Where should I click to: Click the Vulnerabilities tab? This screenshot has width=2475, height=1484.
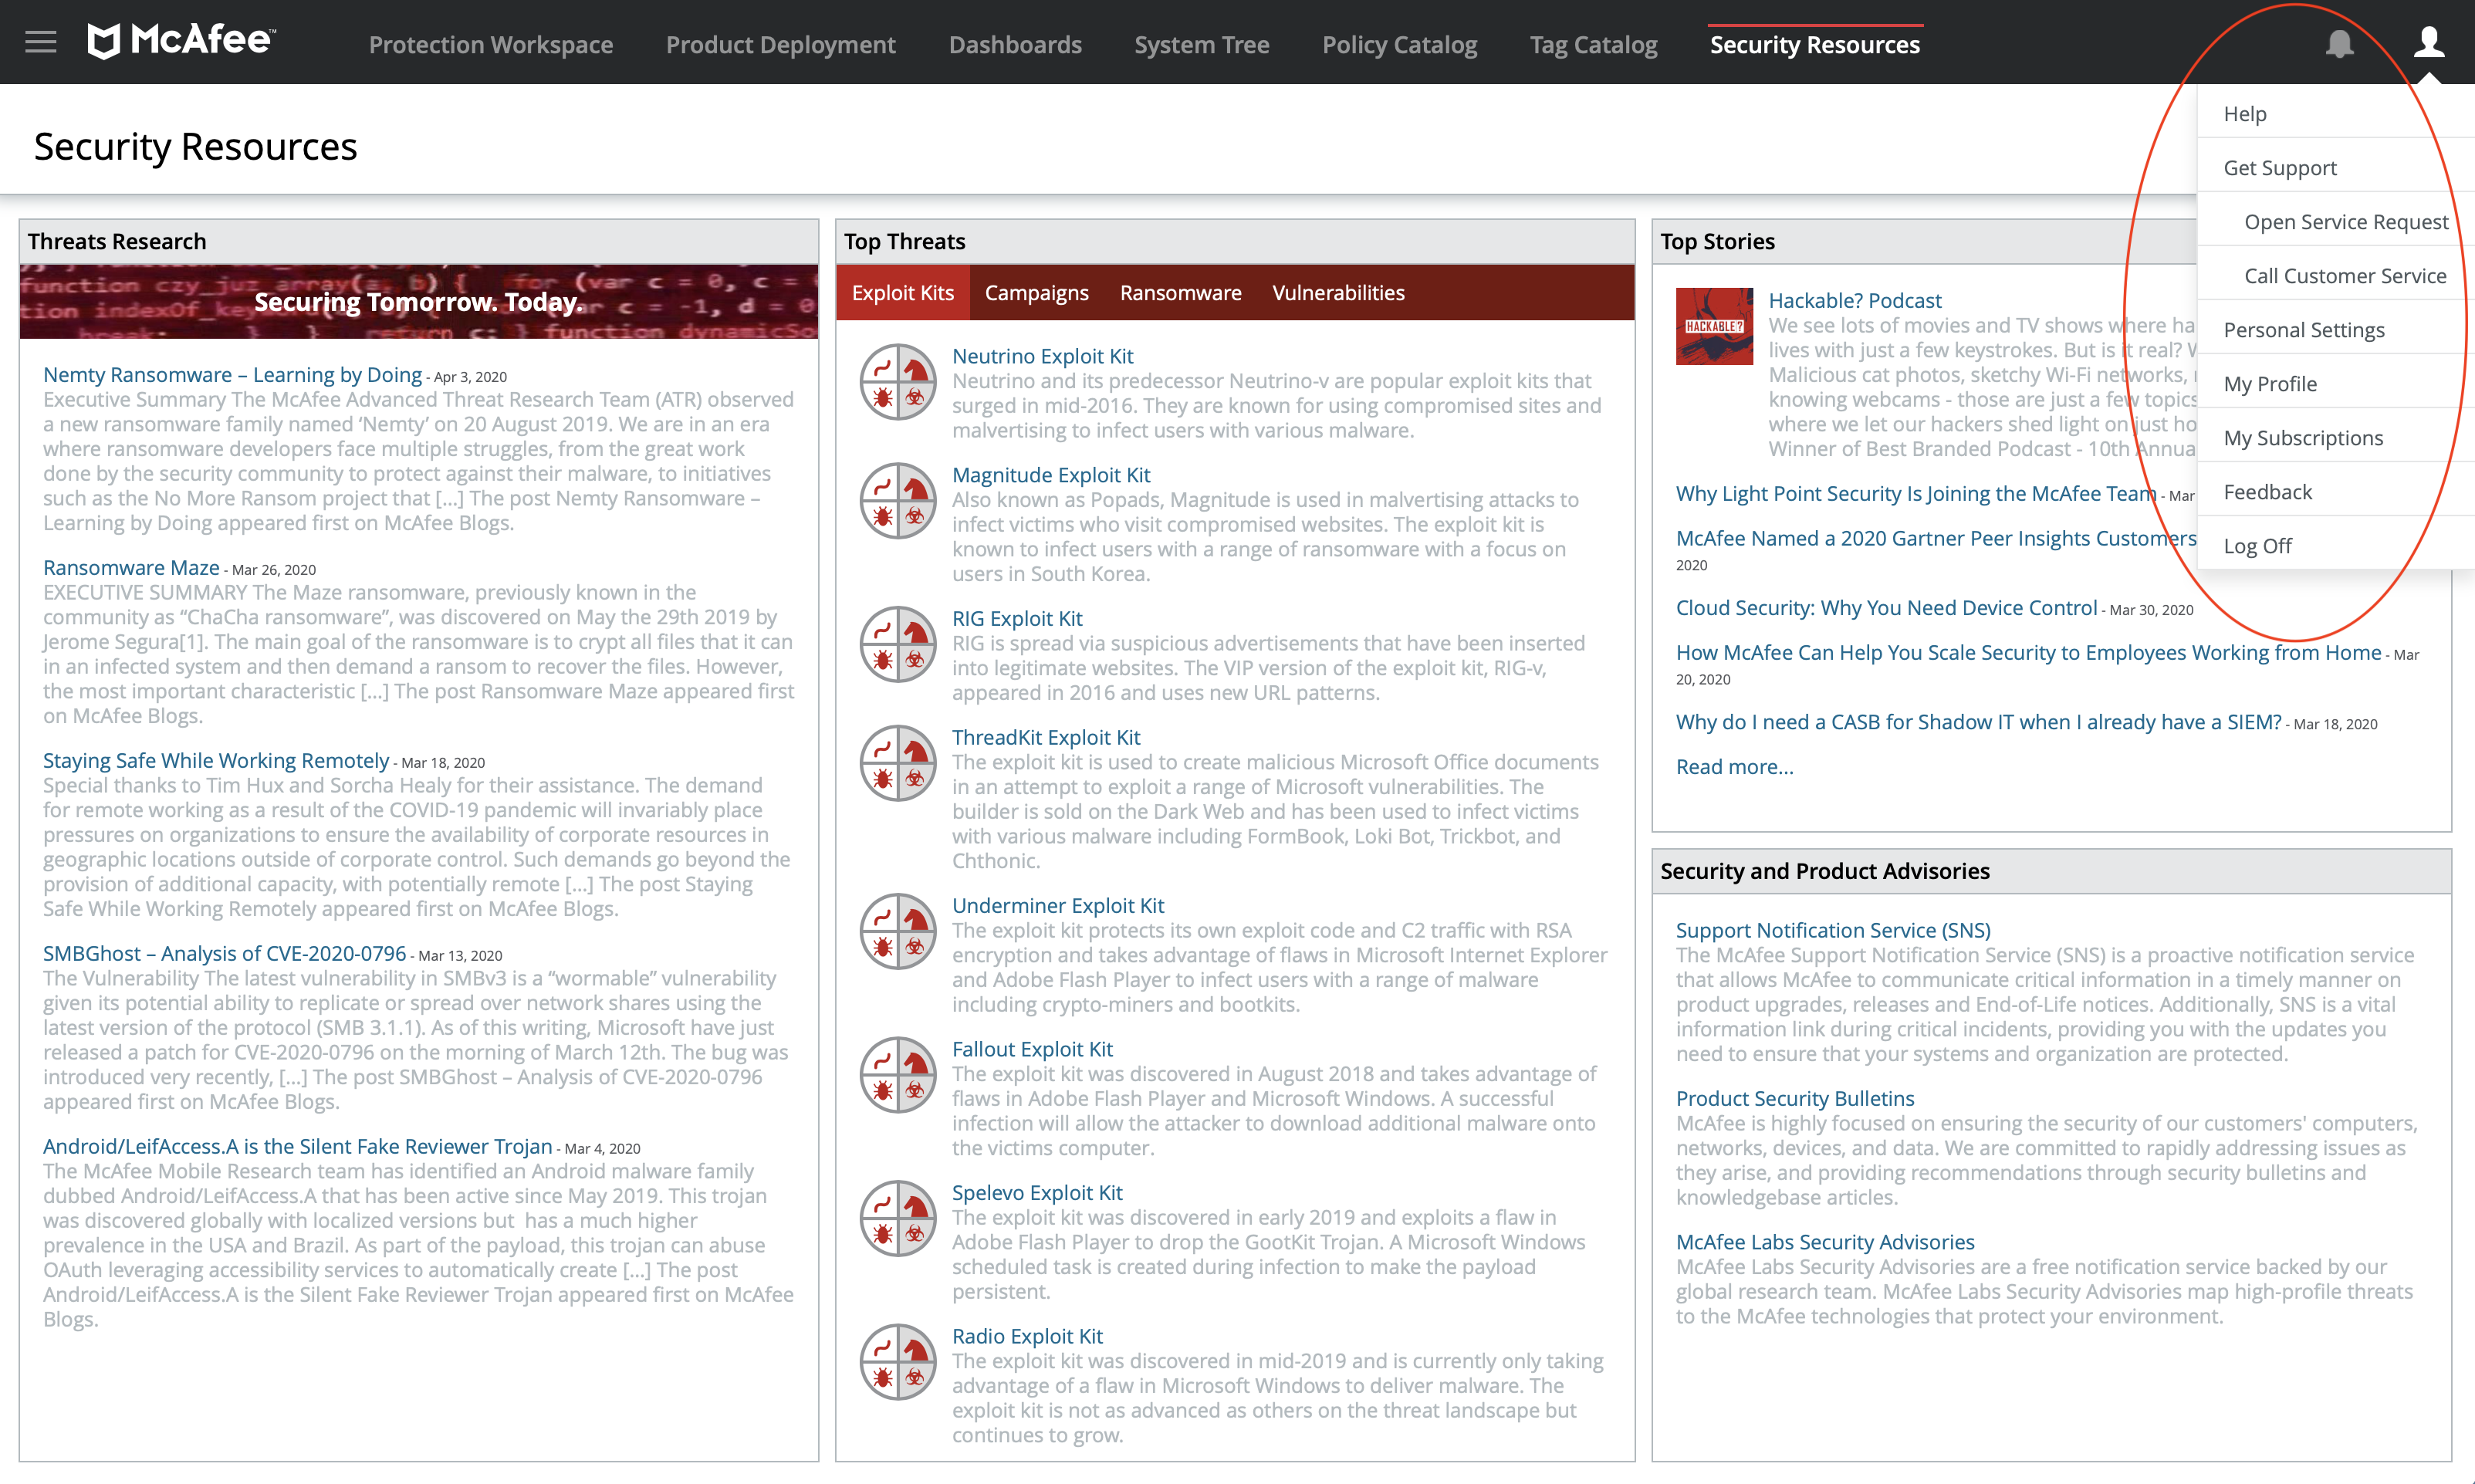pyautogui.click(x=1337, y=293)
